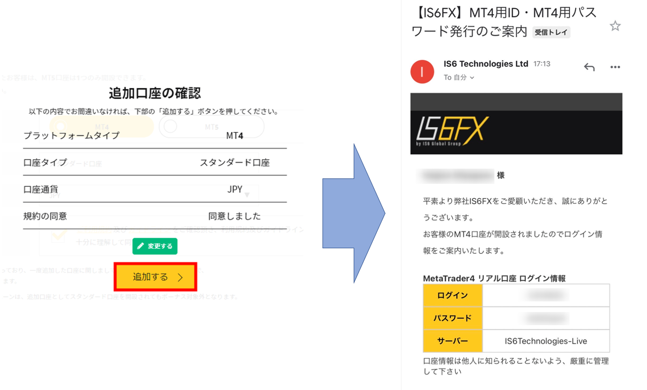Click the blurred password value cell
This screenshot has width=647, height=390.
(546, 318)
